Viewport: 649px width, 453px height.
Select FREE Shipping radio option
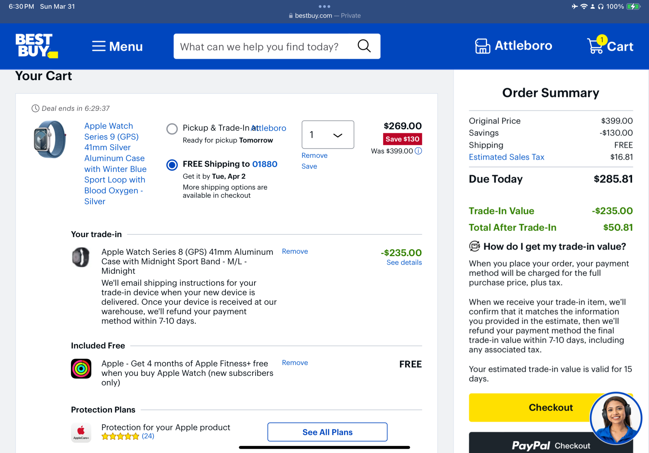click(172, 165)
